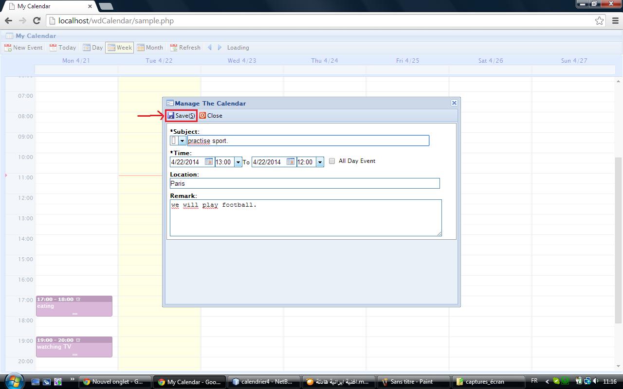Switch to Week view
Image resolution: width=623 pixels, height=389 pixels.
120,48
